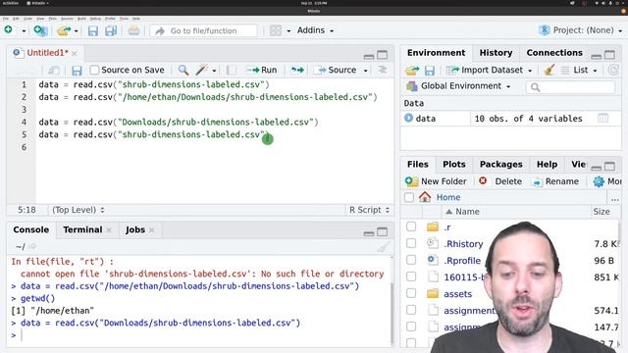Switch to the Jobs tab
The height and width of the screenshot is (353, 628).
(135, 229)
